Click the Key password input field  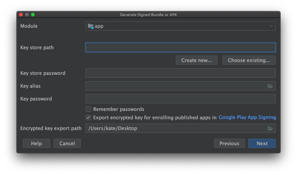point(180,99)
